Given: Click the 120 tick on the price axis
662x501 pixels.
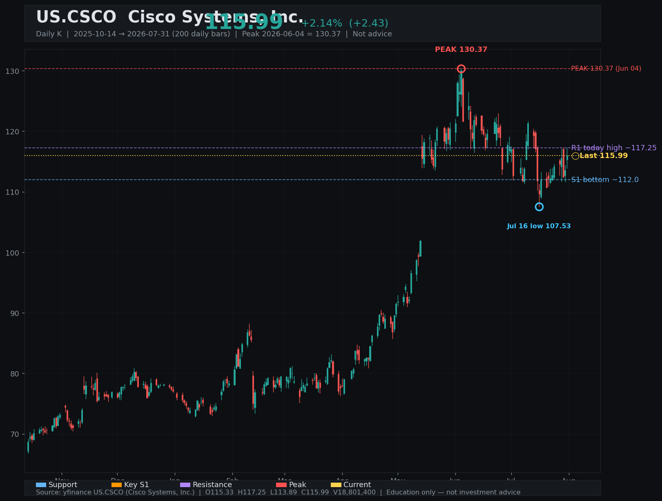Looking at the screenshot, I should [12, 132].
